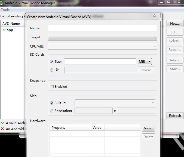Select the app AVD row
The image size is (184, 157).
(13, 30)
